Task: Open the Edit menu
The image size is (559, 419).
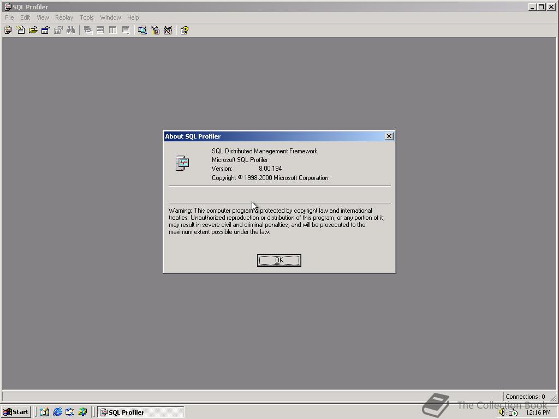Action: [x=25, y=17]
